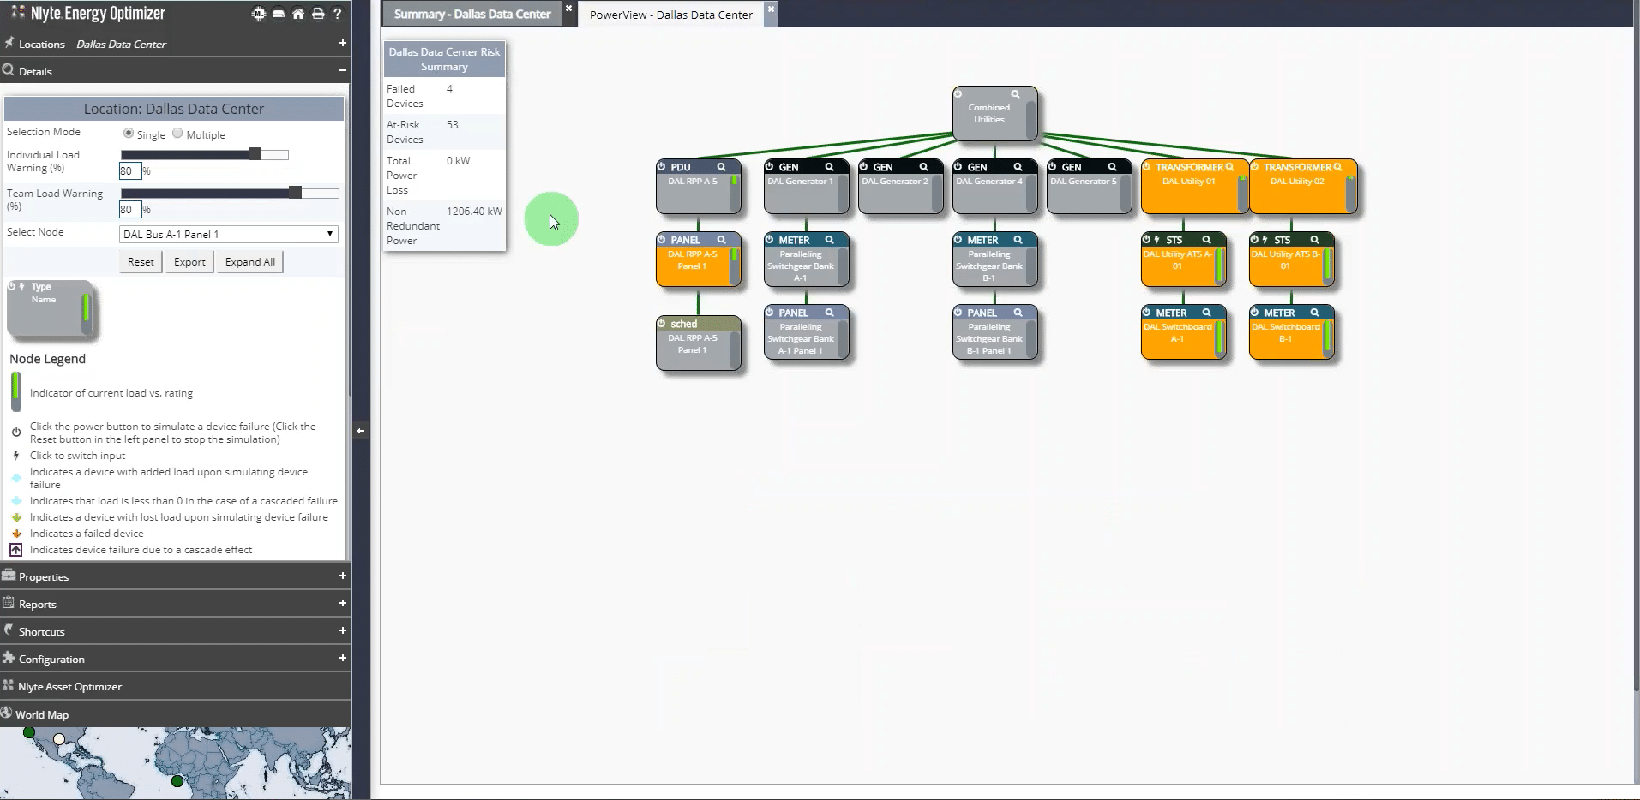Click the Export button
This screenshot has width=1640, height=800.
[x=189, y=261]
